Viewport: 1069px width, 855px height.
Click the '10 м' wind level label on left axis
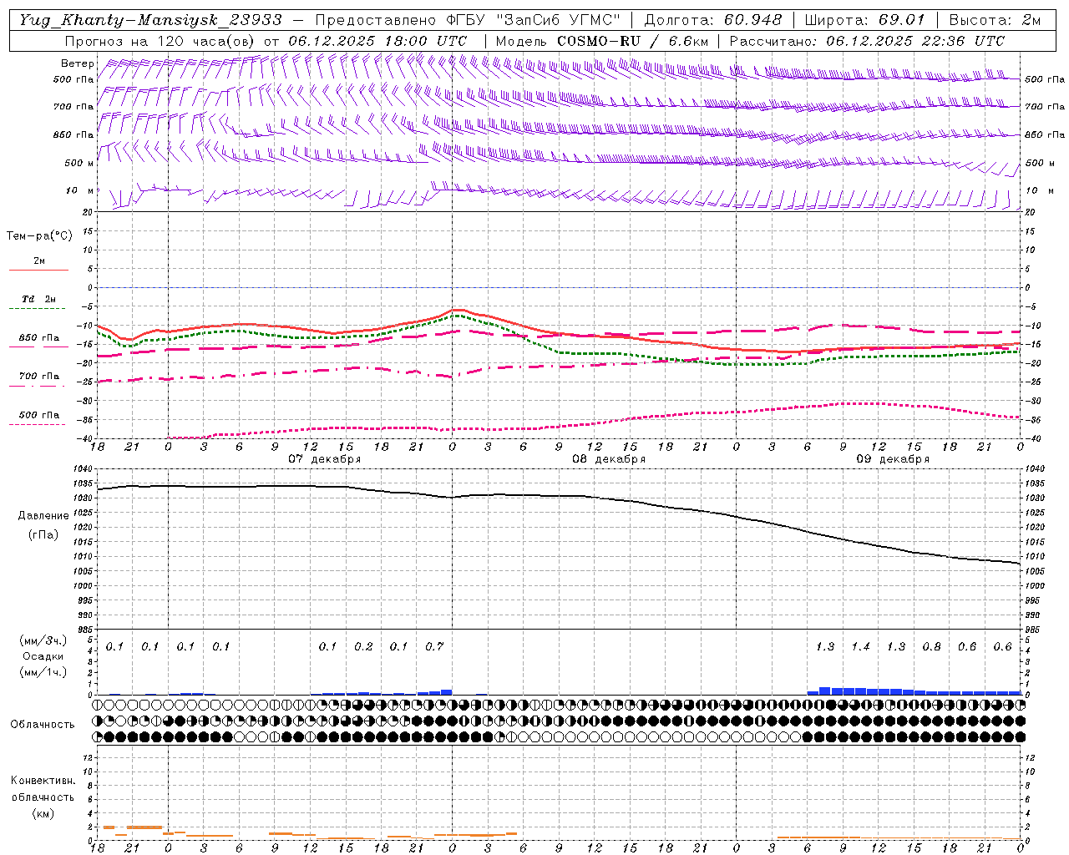[x=79, y=190]
